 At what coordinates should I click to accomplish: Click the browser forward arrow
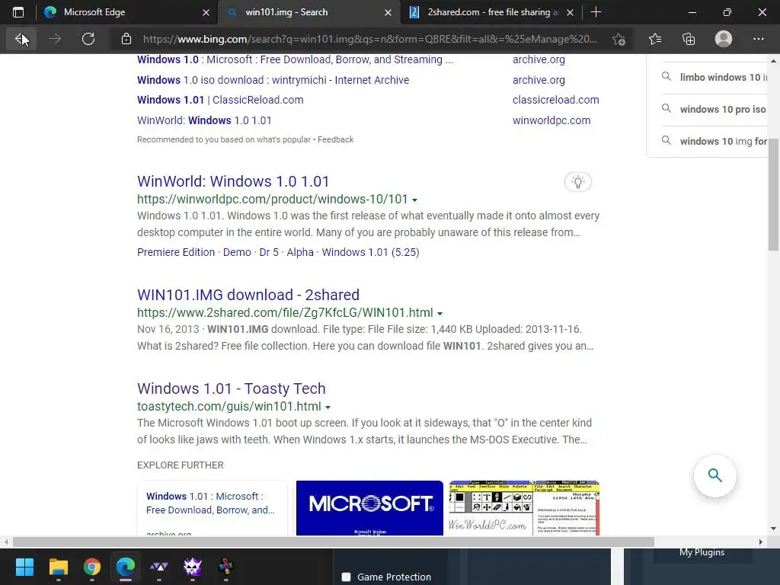[55, 39]
